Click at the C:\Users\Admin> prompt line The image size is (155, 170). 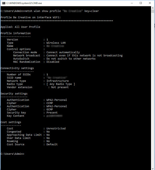pyautogui.click(x=12, y=154)
